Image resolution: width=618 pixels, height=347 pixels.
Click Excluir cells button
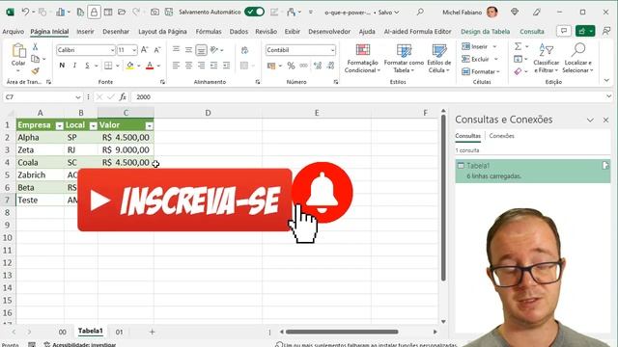pyautogui.click(x=480, y=59)
